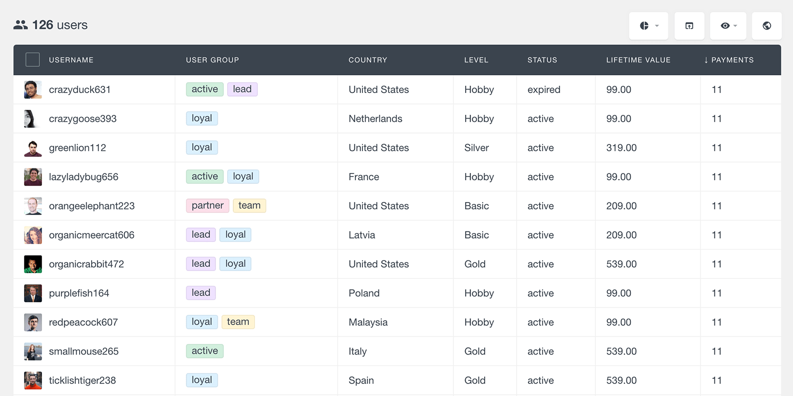Click the 'lead' tag for purplefish164
Viewport: 793px width, 396px height.
click(201, 292)
